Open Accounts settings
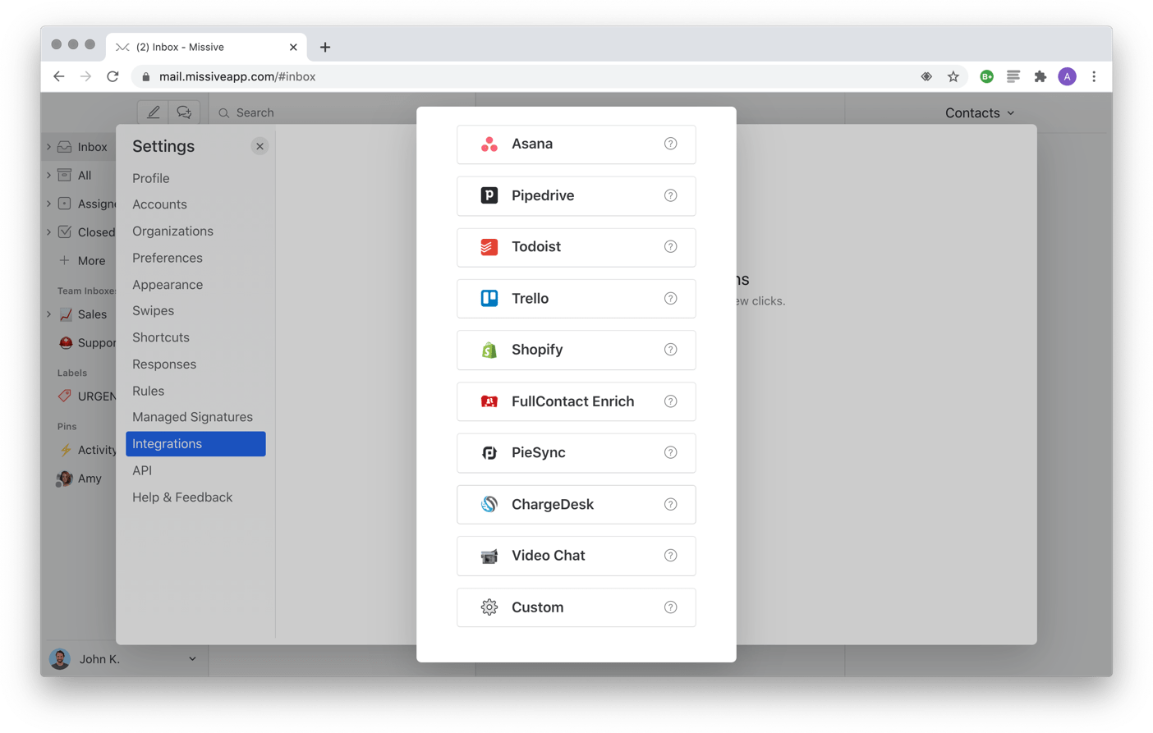Screen dimensions: 1153x733 (x=159, y=204)
